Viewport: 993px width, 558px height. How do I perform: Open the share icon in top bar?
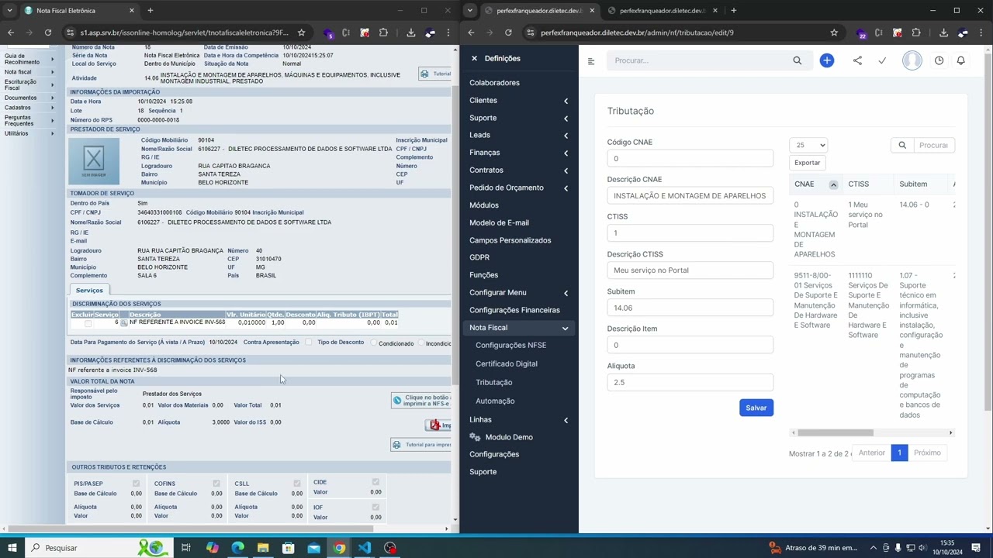pos(857,60)
